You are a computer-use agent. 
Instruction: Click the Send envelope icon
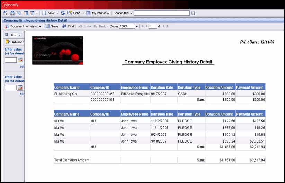[70, 13]
